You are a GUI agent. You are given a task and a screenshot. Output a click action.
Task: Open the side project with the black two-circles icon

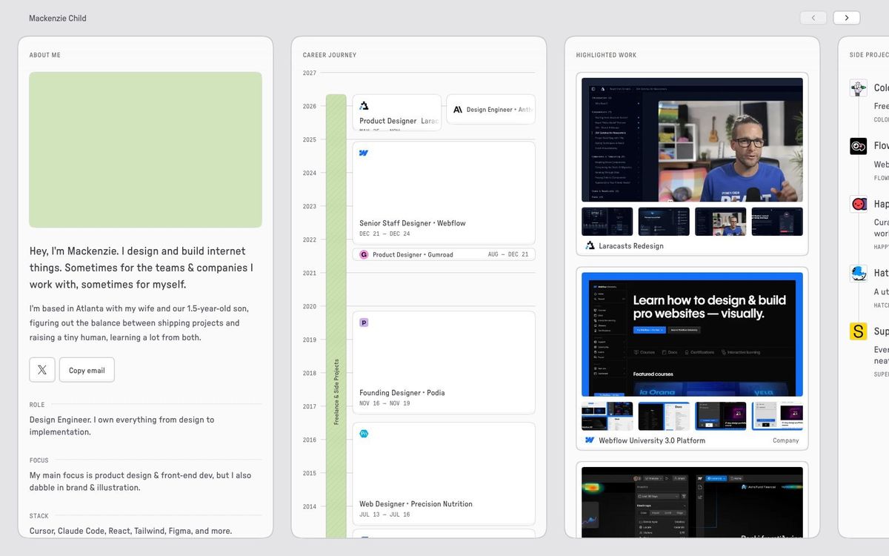(x=859, y=146)
